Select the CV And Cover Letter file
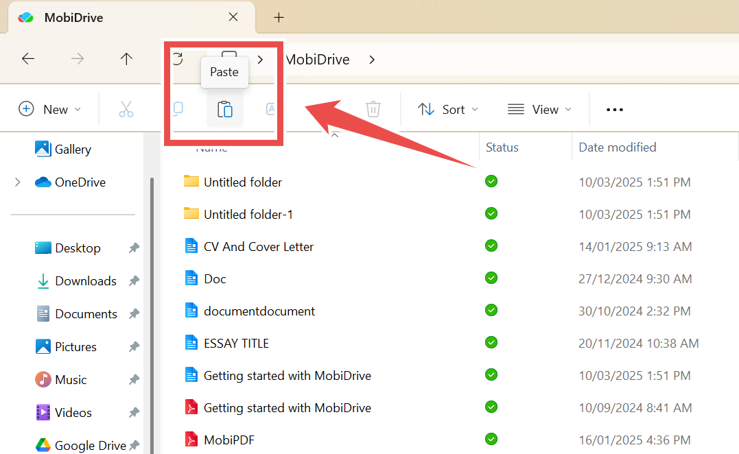Image resolution: width=739 pixels, height=454 pixels. click(x=259, y=247)
